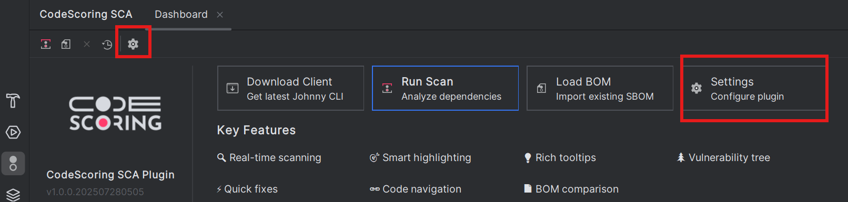Open scan history from the toolbar clock icon
848x202 pixels.
pyautogui.click(x=107, y=44)
